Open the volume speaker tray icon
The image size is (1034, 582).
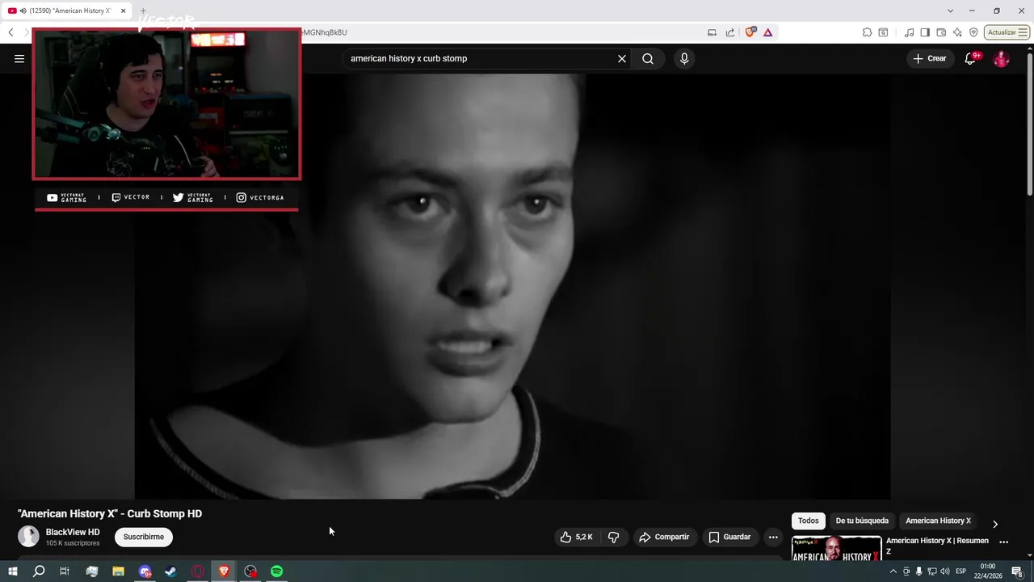click(x=945, y=571)
